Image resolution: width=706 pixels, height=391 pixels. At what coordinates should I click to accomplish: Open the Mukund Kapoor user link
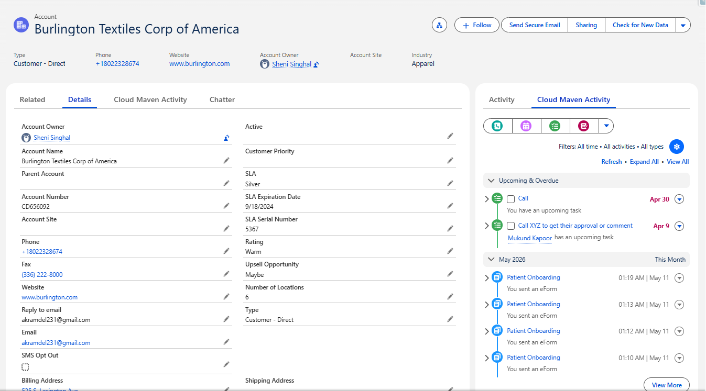click(530, 238)
